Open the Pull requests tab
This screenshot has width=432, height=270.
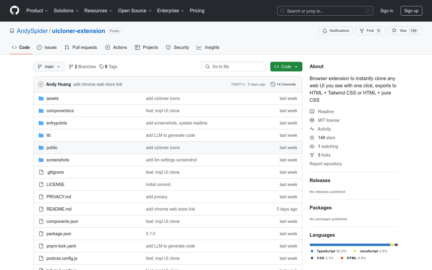pyautogui.click(x=81, y=47)
